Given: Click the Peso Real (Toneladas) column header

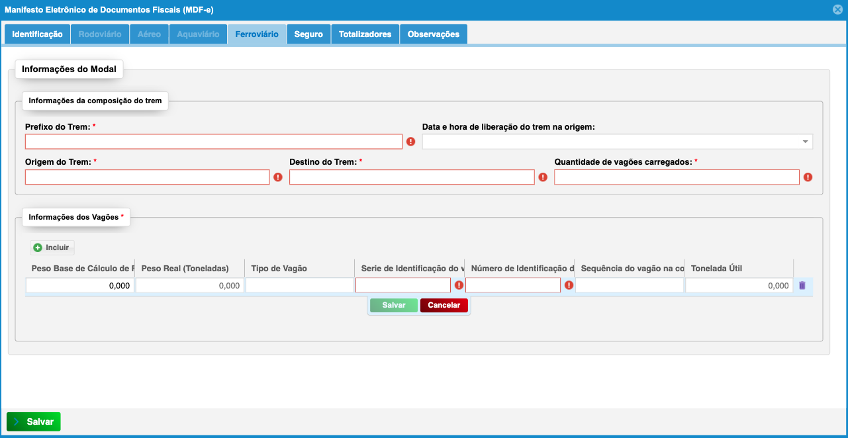Looking at the screenshot, I should coord(185,269).
